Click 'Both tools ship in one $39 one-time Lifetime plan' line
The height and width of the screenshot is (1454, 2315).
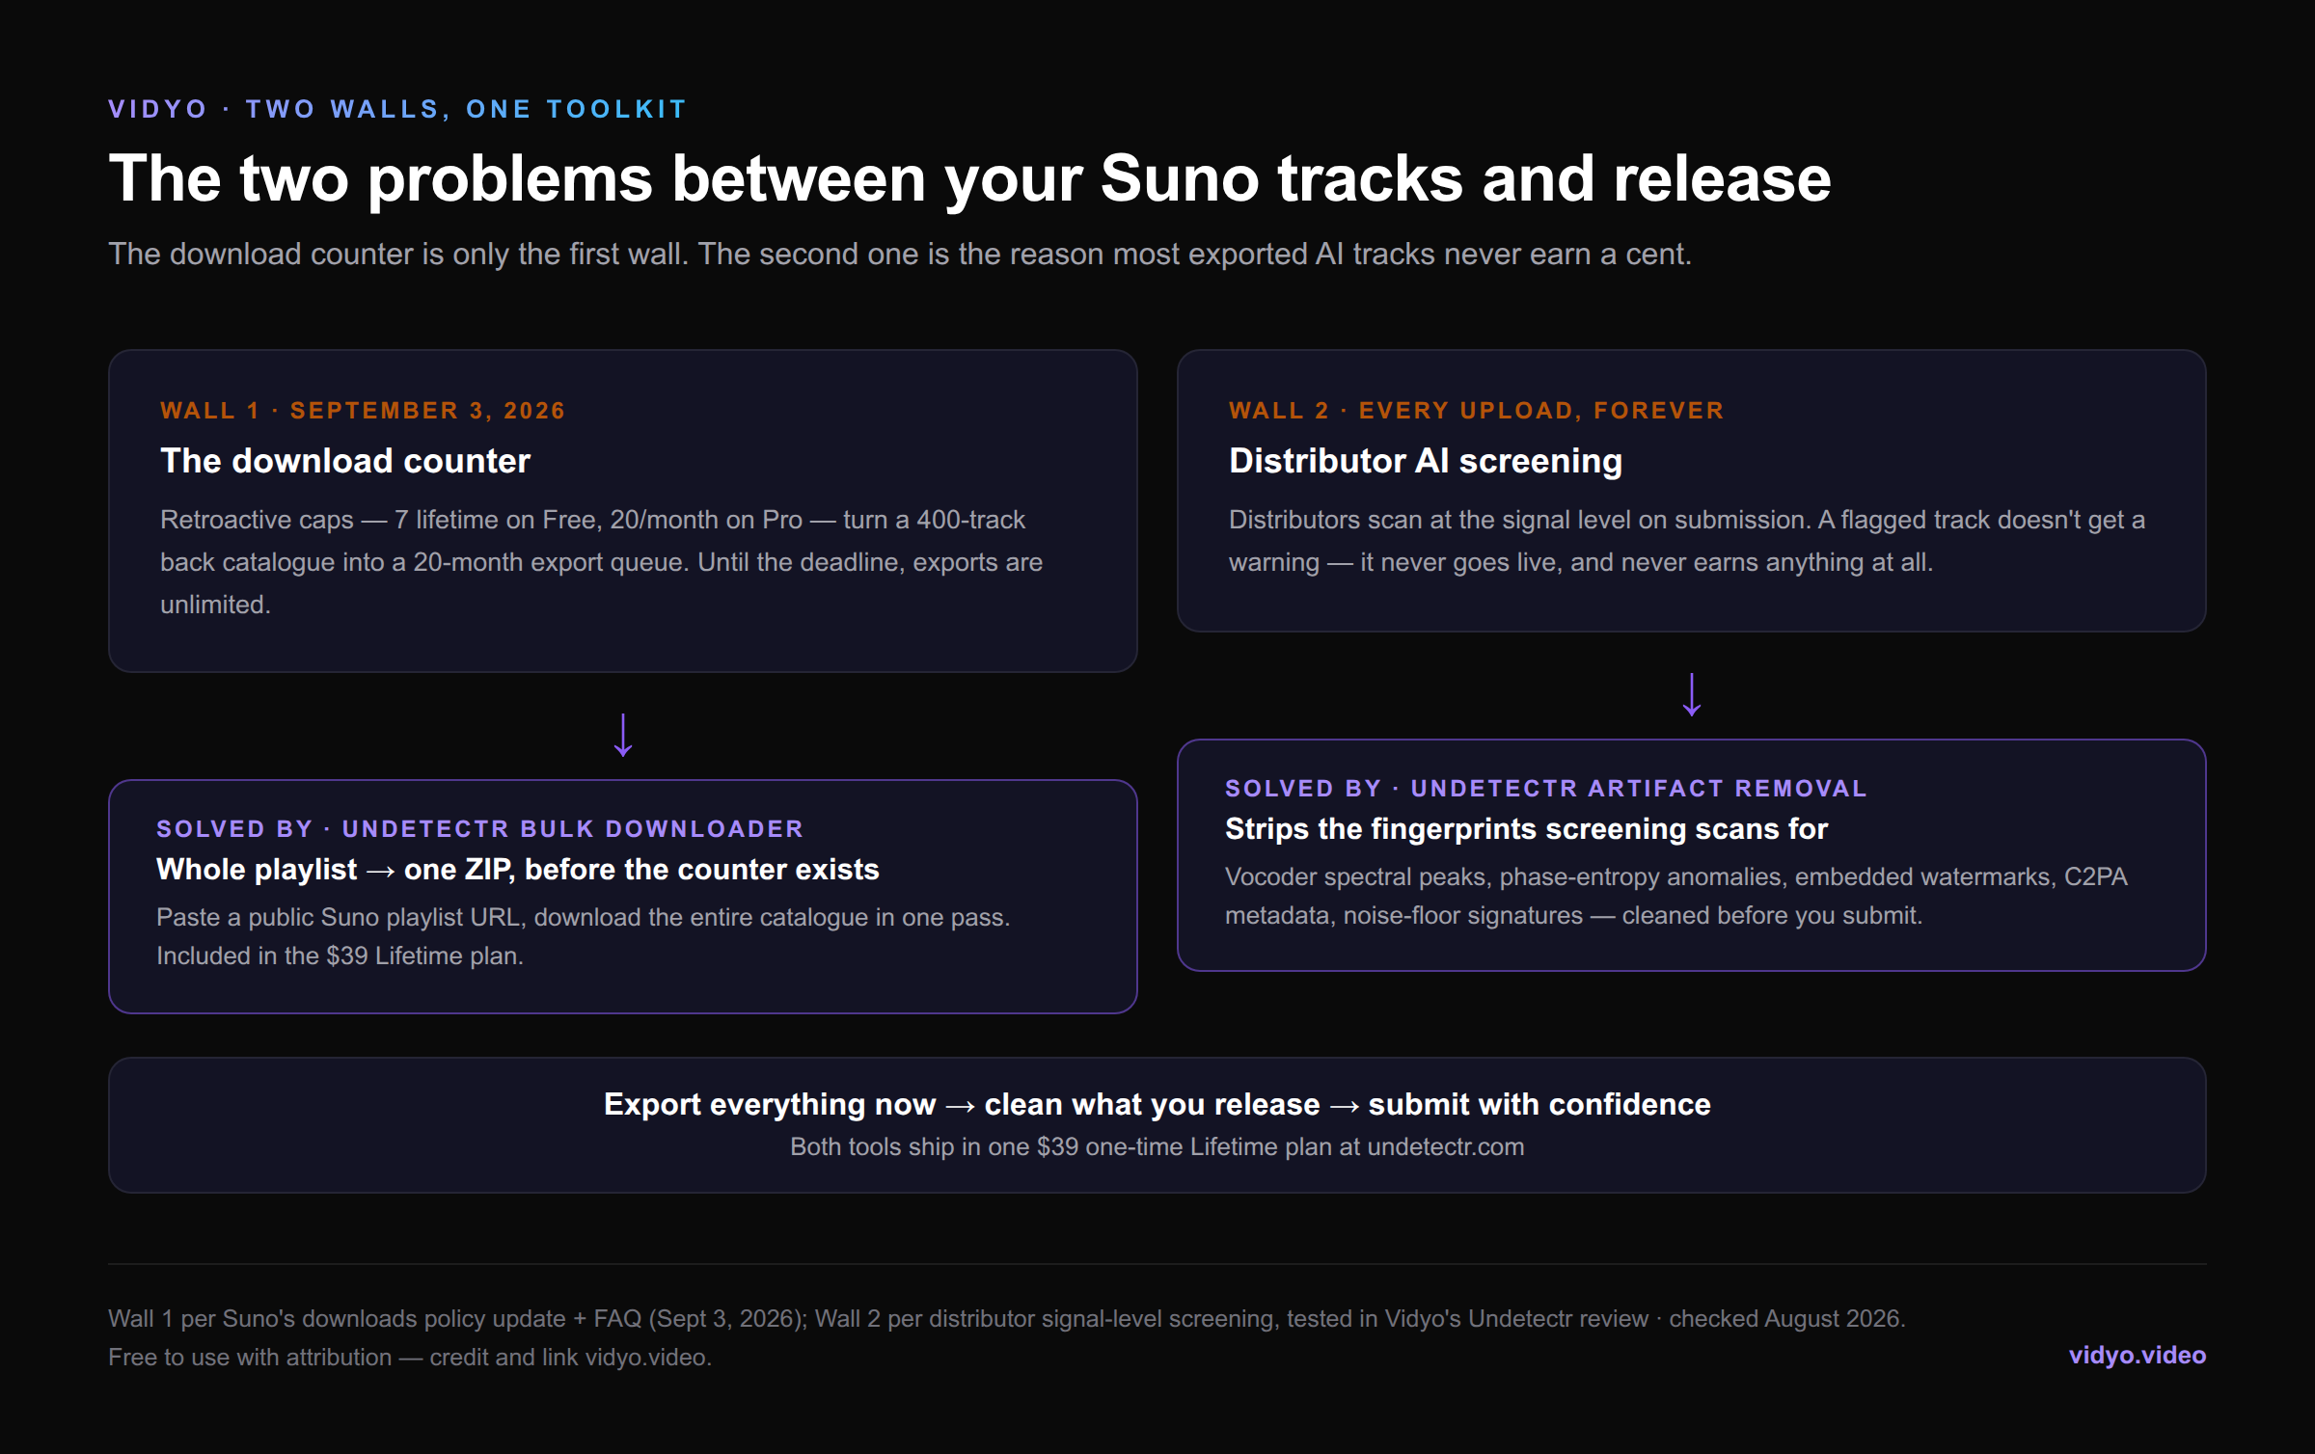point(1157,1146)
